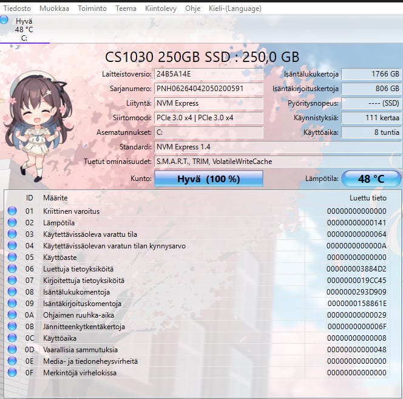Click the Liityntä field NVM Express

pos(209,103)
